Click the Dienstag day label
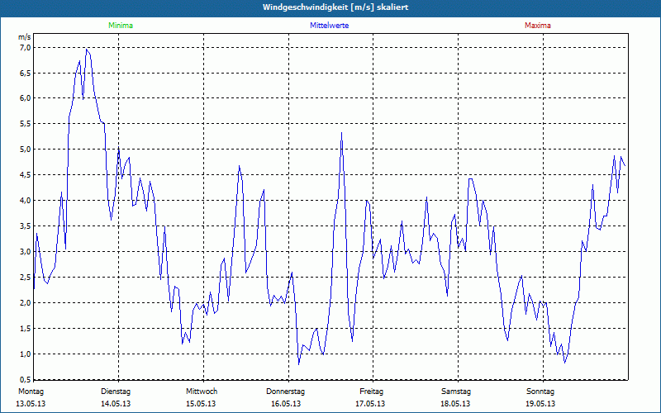661x413 pixels. click(116, 392)
